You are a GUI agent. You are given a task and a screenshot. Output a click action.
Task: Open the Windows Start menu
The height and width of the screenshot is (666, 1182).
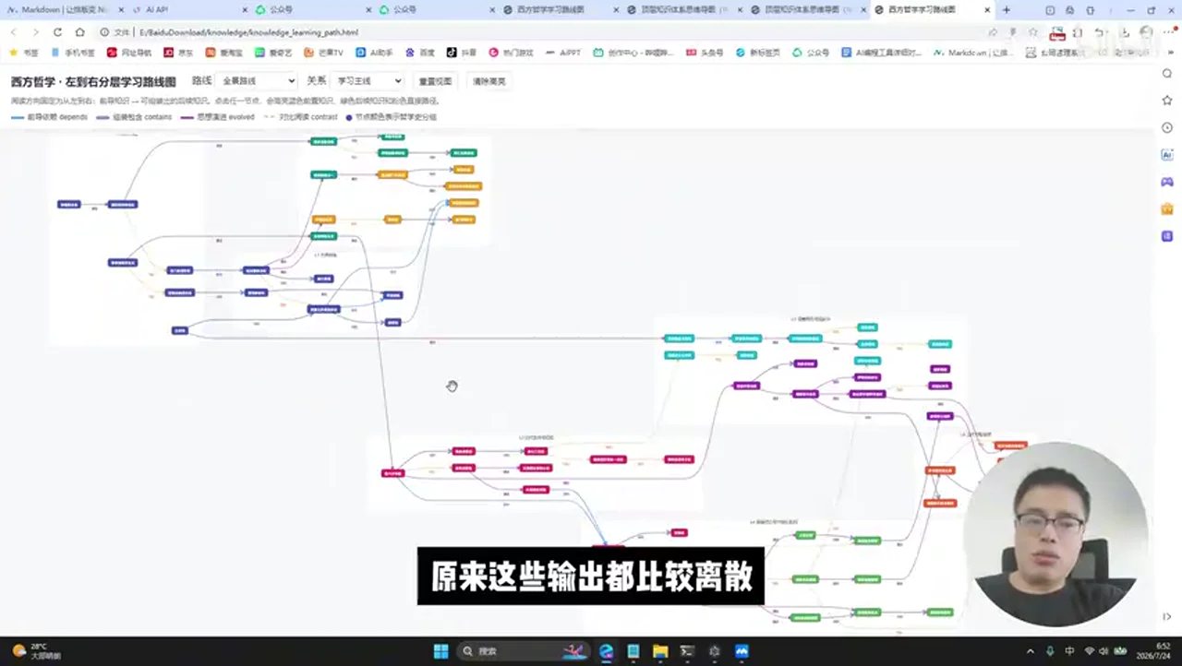(x=440, y=651)
